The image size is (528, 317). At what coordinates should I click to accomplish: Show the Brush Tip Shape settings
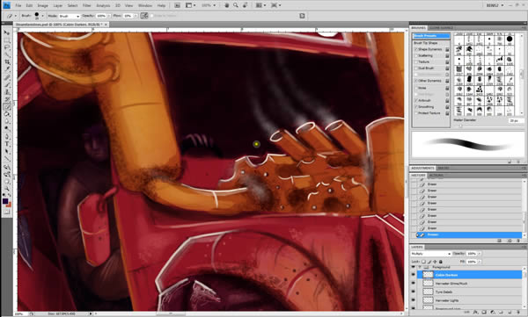point(426,43)
